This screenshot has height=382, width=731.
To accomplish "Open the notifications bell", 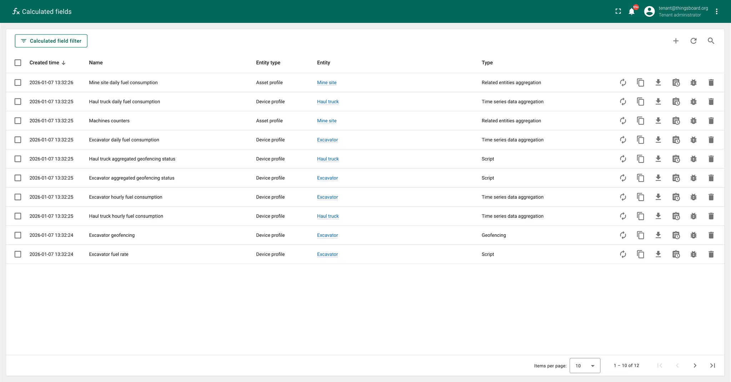I will click(x=631, y=11).
